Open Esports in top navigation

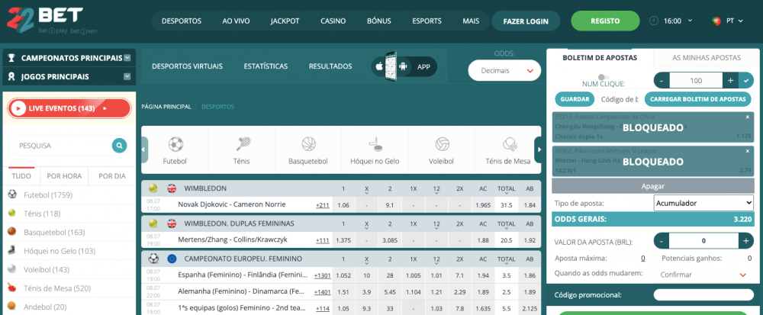(x=427, y=21)
